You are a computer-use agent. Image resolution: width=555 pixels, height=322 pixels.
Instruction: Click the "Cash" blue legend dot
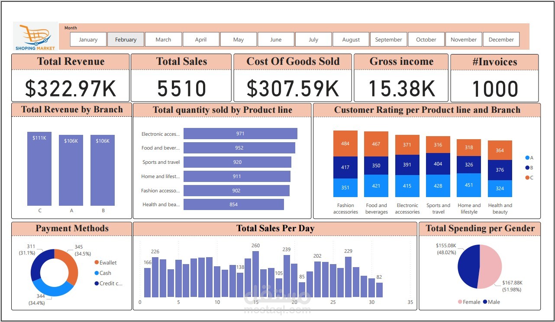(x=96, y=273)
